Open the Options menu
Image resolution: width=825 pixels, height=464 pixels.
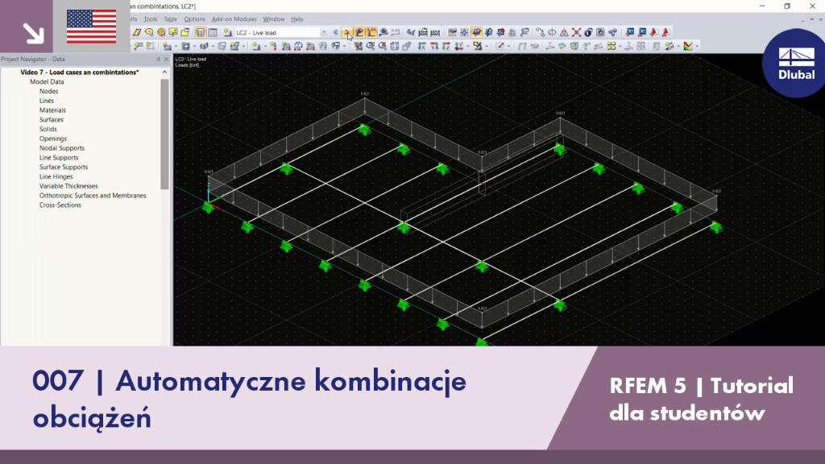click(x=195, y=19)
